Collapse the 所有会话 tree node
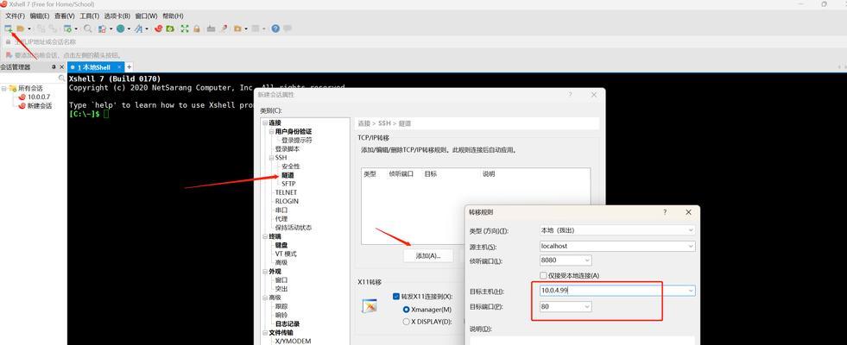Screen dimensions: 847x345 click(x=3, y=88)
